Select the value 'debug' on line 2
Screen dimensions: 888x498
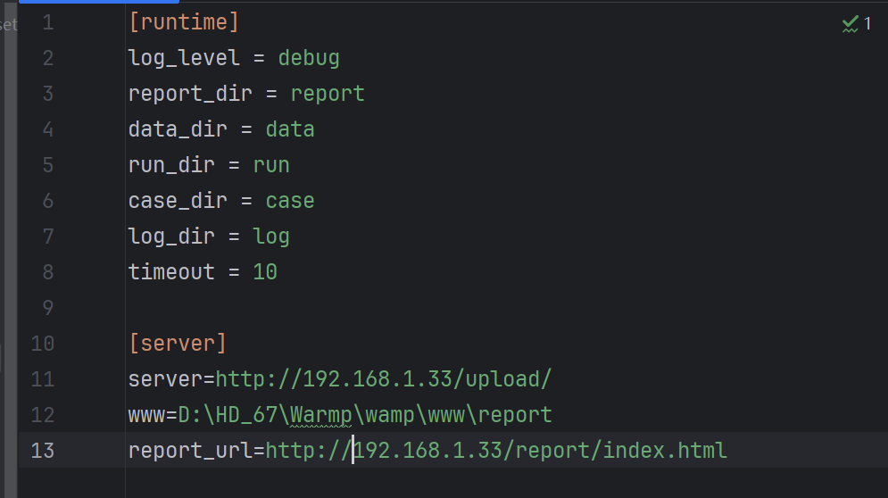(x=309, y=58)
